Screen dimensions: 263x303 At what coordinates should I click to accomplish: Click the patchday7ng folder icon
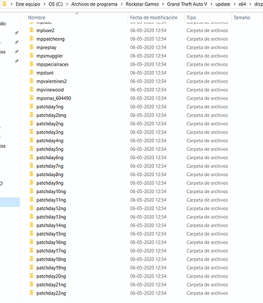[32, 166]
